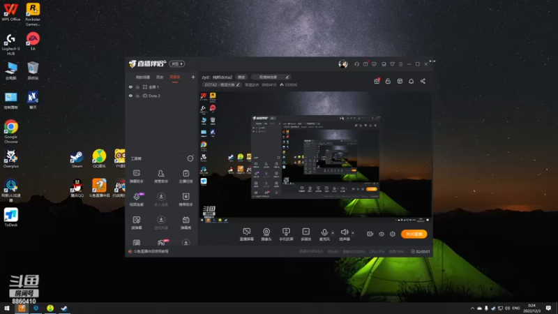Open the 斗鱼直播伴侣使用教程 tutorial link

pos(151,251)
